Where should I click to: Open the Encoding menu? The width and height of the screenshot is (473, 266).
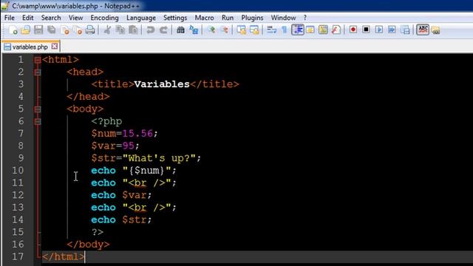click(104, 18)
